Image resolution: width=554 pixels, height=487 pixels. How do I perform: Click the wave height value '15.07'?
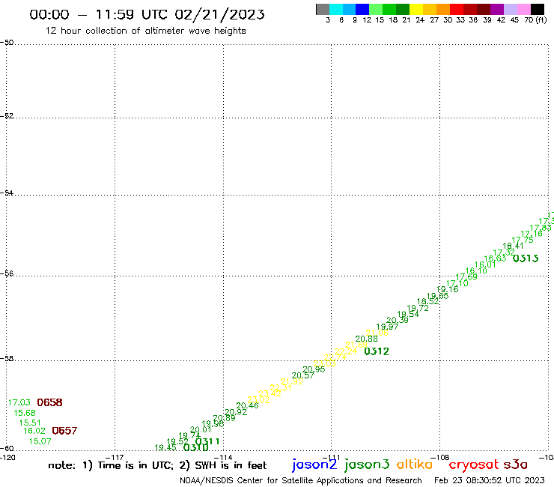click(40, 441)
